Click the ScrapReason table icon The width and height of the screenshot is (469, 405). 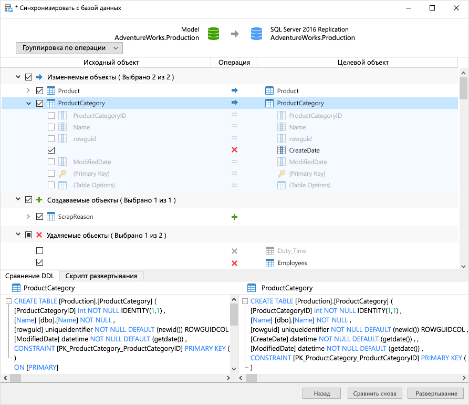tap(51, 216)
